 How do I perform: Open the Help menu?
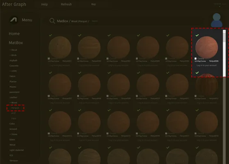tap(44, 4)
